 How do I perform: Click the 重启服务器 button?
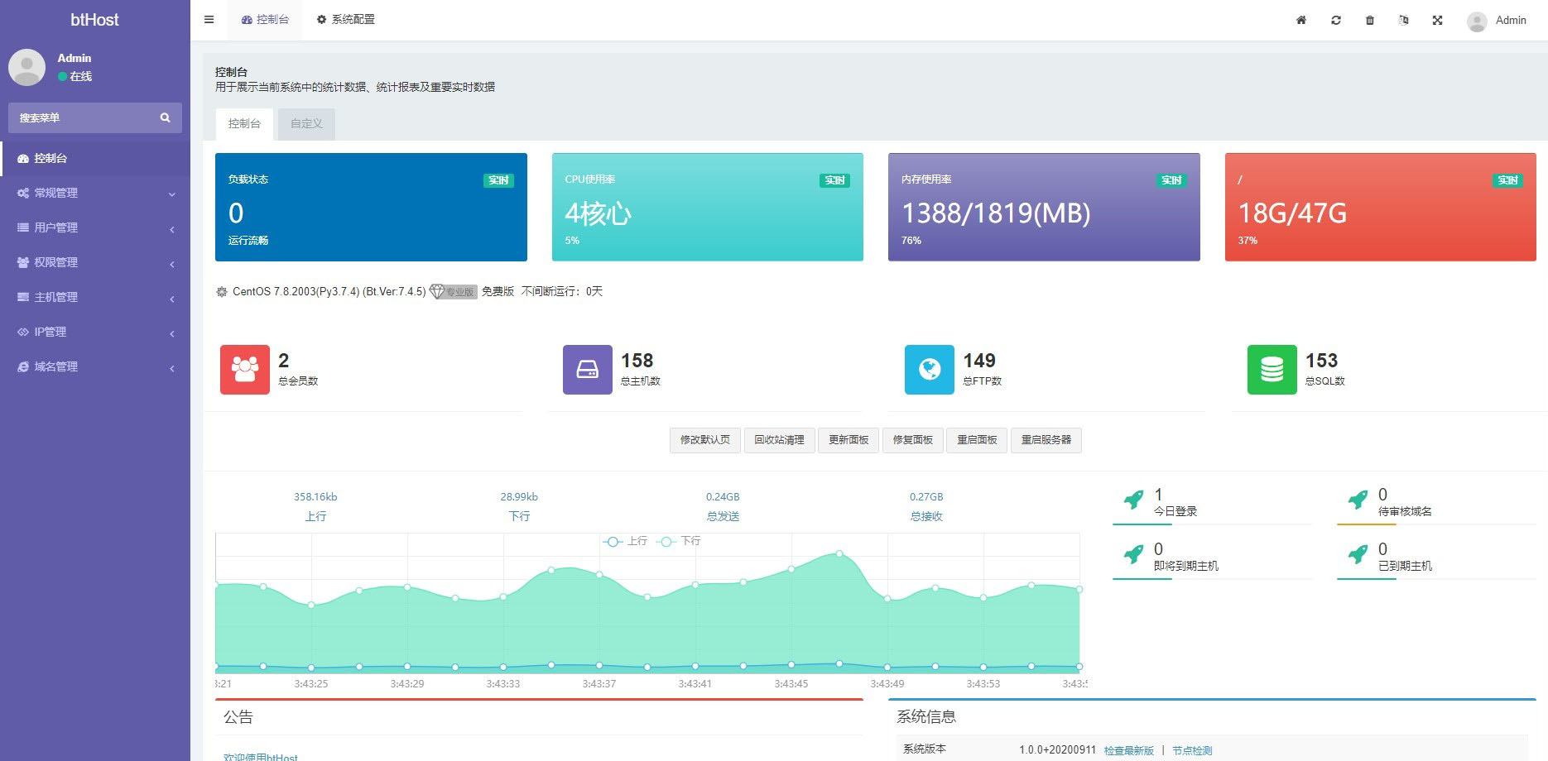tap(1046, 440)
